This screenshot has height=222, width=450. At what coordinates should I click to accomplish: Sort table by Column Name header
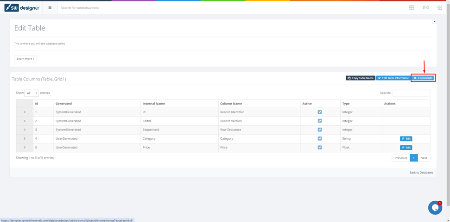click(x=231, y=104)
